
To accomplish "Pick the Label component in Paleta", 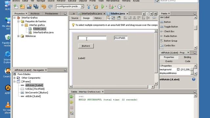I will coord(165,17).
